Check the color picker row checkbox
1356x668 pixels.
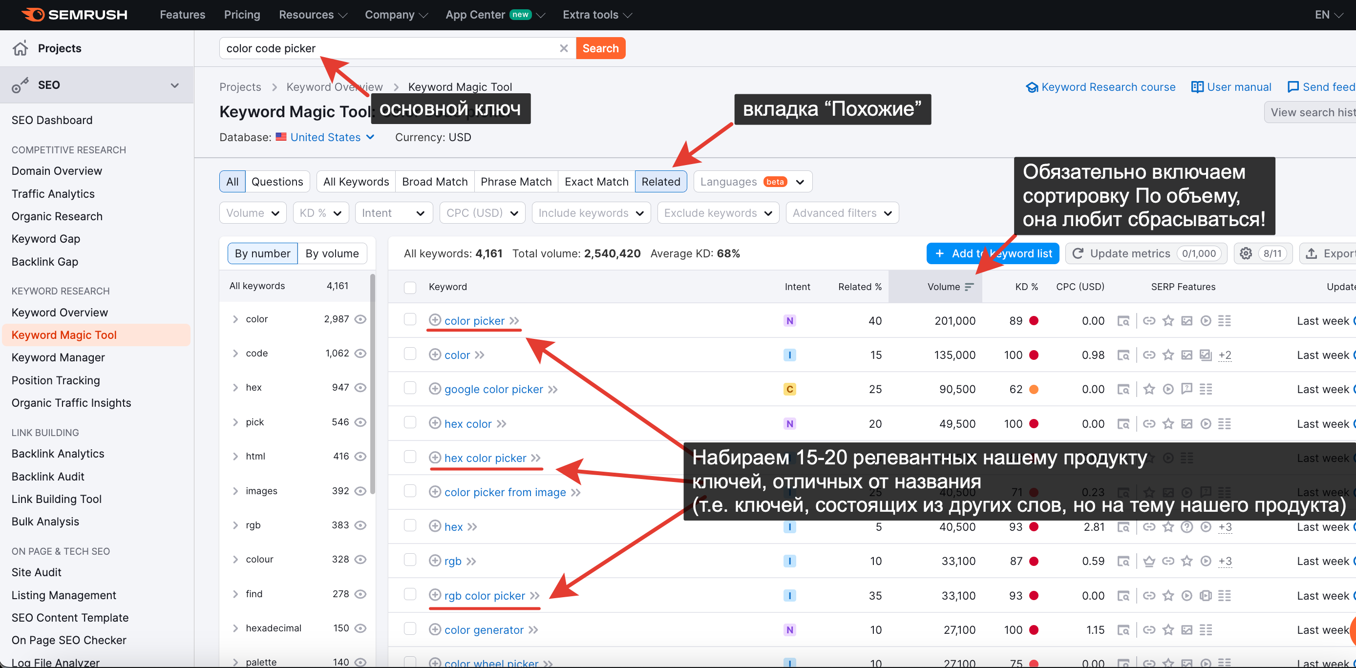[x=410, y=319]
